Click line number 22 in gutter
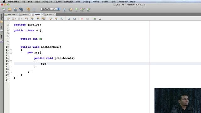 coord(7,80)
